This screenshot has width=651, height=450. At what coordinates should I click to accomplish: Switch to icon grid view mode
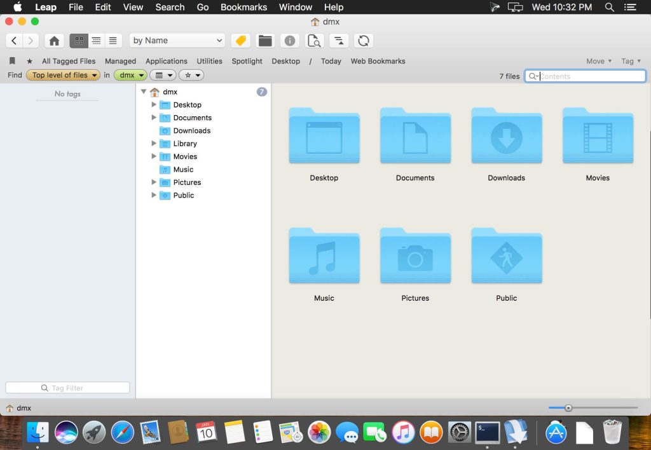point(79,41)
